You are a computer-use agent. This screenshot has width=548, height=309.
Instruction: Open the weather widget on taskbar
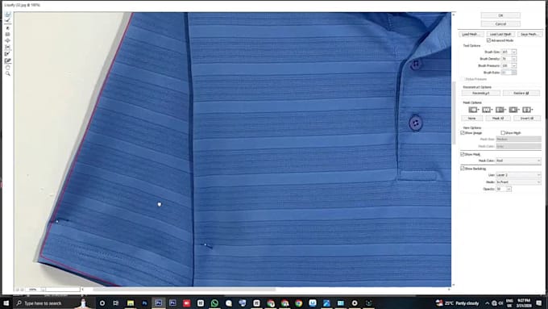457,303
